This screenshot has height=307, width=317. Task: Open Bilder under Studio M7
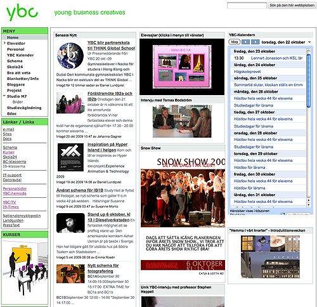[18, 102]
